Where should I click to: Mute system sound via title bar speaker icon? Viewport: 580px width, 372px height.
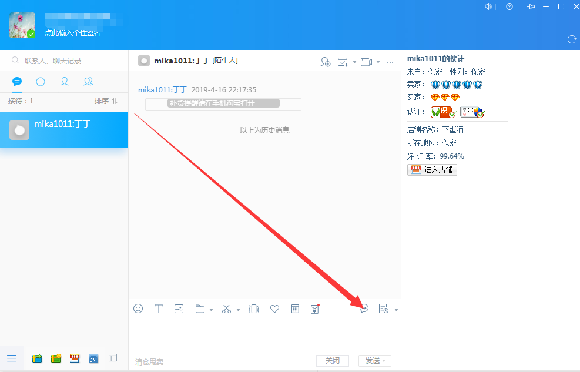coord(488,6)
